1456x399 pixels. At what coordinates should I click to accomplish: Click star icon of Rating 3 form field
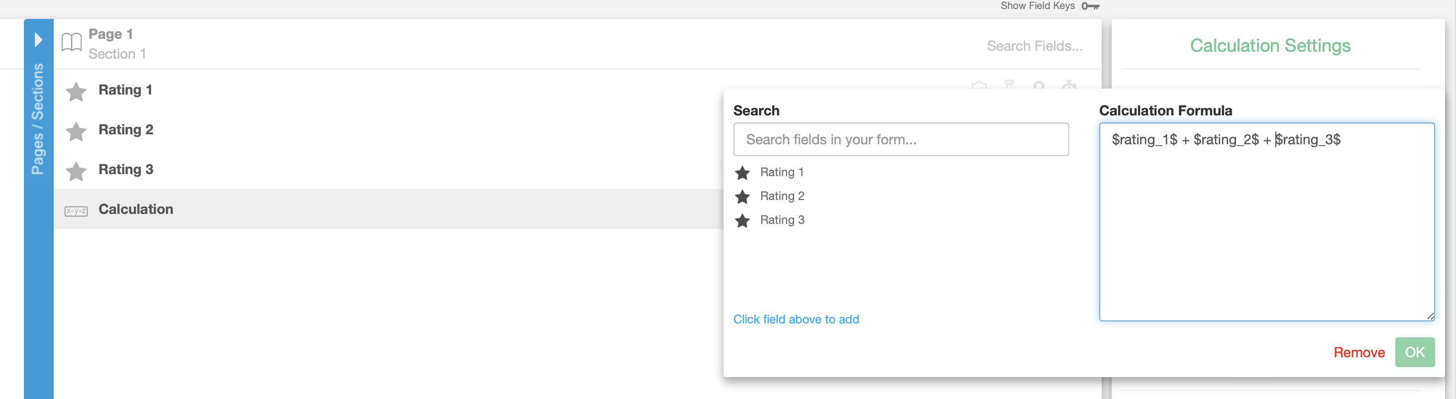(x=76, y=171)
